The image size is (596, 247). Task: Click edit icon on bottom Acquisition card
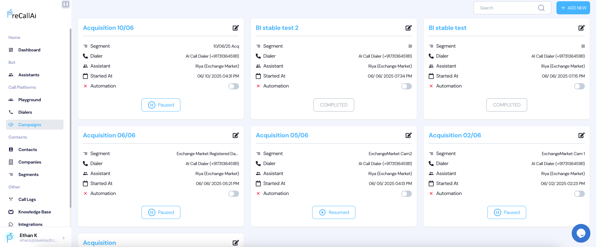point(236,243)
